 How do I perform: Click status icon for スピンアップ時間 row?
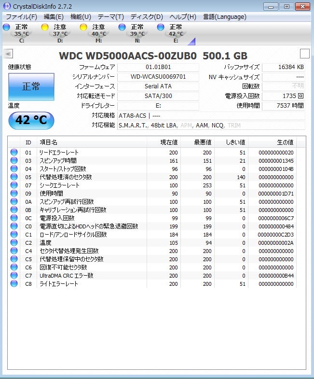[x=14, y=160]
